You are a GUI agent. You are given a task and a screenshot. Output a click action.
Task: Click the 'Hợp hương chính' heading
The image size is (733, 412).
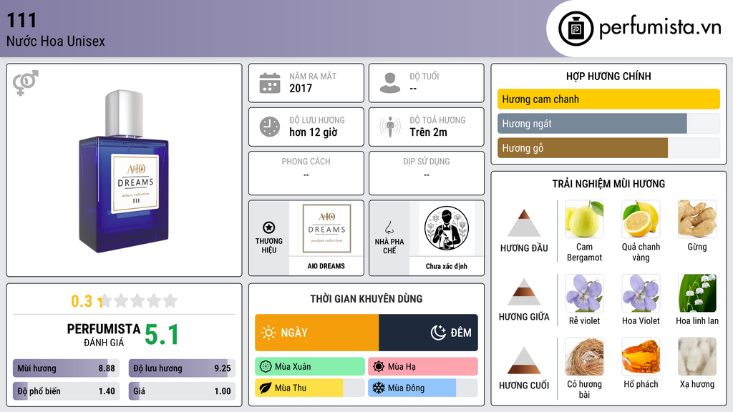(x=608, y=76)
